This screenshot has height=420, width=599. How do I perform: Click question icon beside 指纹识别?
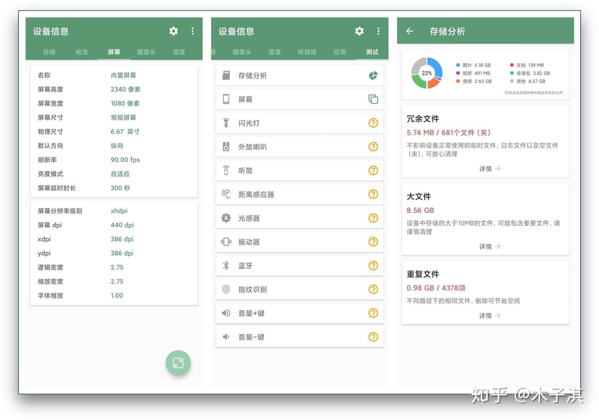(x=373, y=289)
